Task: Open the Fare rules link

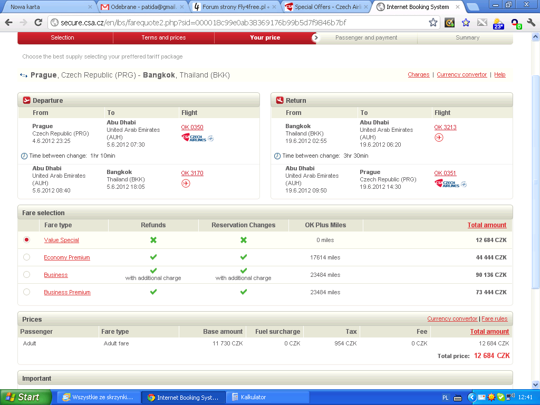Action: click(x=494, y=319)
